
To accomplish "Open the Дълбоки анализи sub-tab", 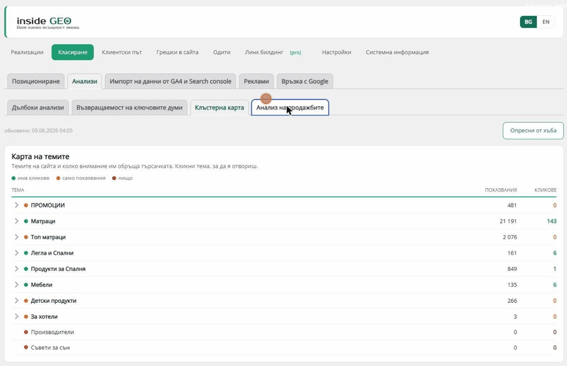I will point(38,108).
